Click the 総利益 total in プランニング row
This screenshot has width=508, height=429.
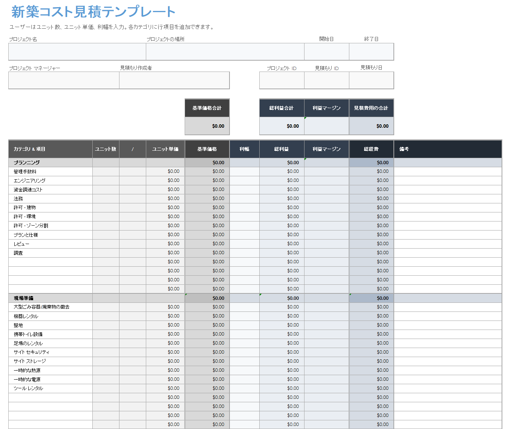coord(282,163)
